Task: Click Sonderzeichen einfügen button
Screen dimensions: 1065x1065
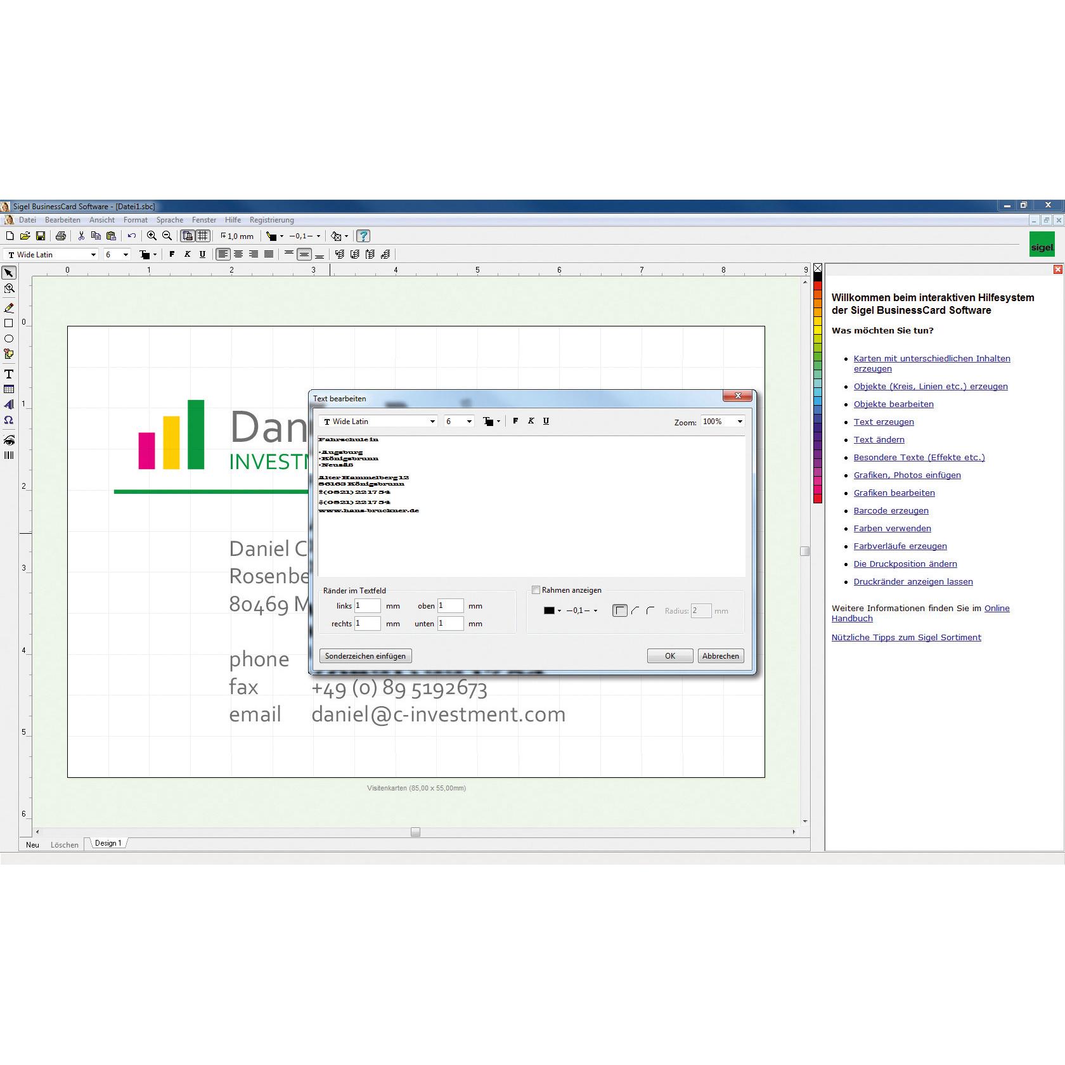Action: (366, 656)
